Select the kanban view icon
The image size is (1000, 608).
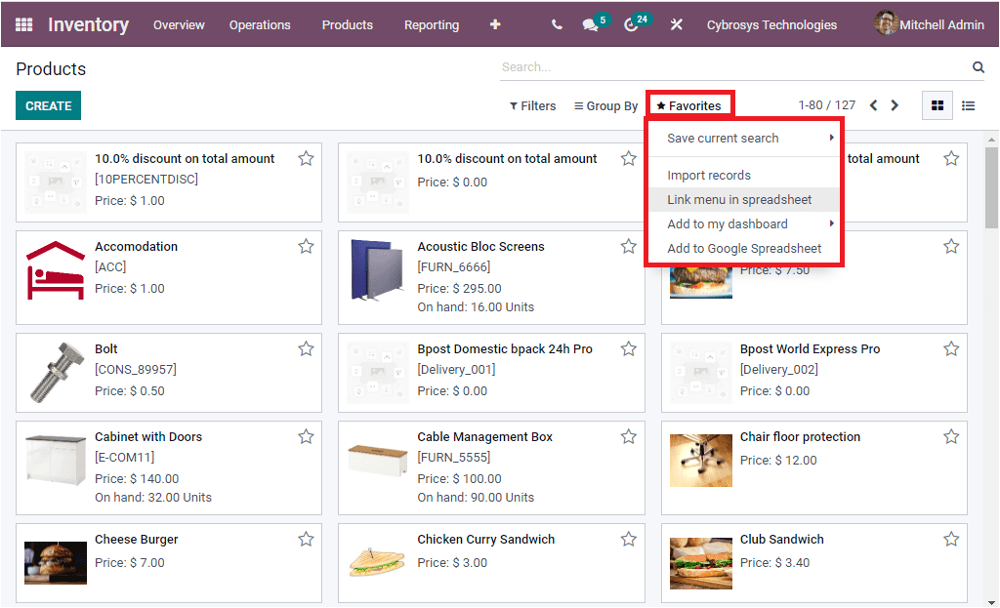pos(937,105)
